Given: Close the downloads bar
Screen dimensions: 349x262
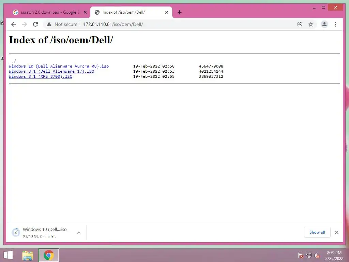Looking at the screenshot, I should [x=336, y=232].
